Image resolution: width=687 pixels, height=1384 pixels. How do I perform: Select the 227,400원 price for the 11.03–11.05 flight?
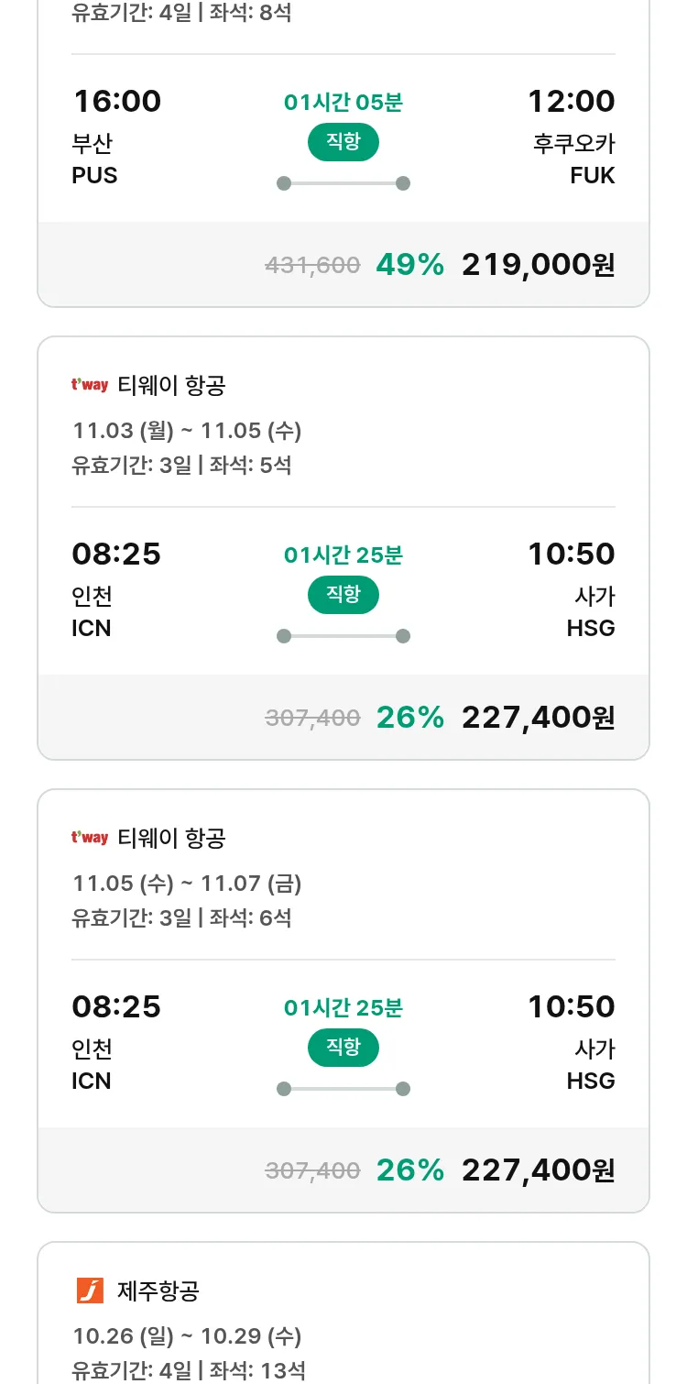point(538,718)
